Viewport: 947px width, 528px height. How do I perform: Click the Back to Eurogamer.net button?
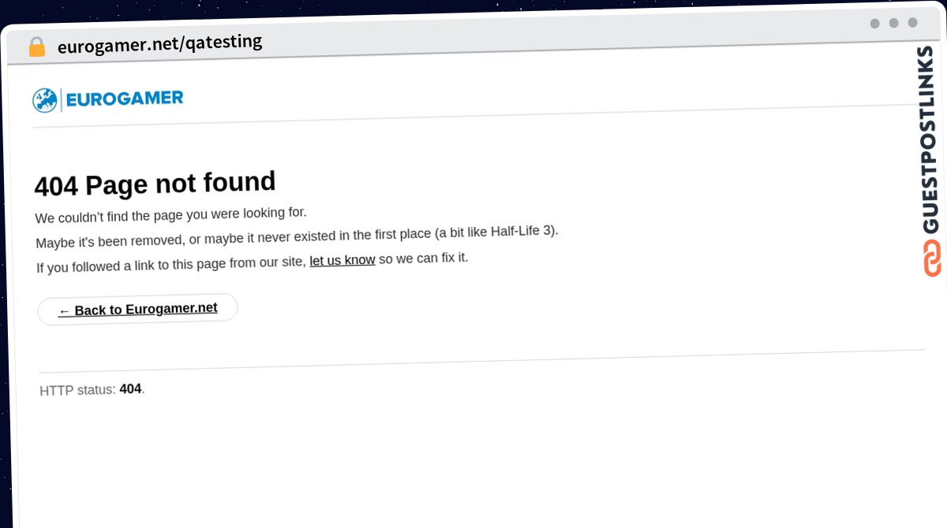[137, 309]
